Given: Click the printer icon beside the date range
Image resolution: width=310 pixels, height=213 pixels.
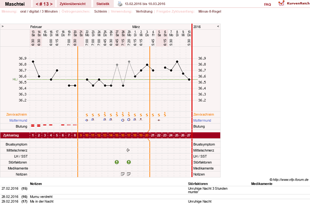Looking at the screenshot, I should click(120, 4).
